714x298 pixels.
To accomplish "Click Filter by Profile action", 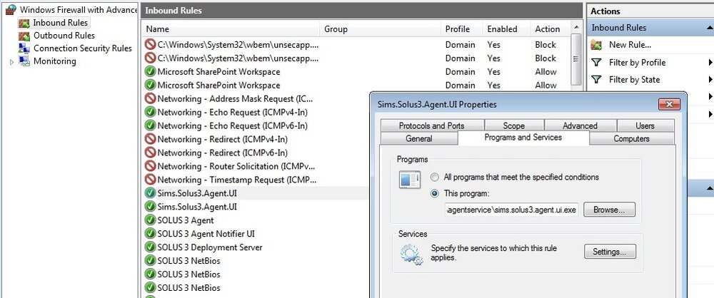I will tap(637, 62).
